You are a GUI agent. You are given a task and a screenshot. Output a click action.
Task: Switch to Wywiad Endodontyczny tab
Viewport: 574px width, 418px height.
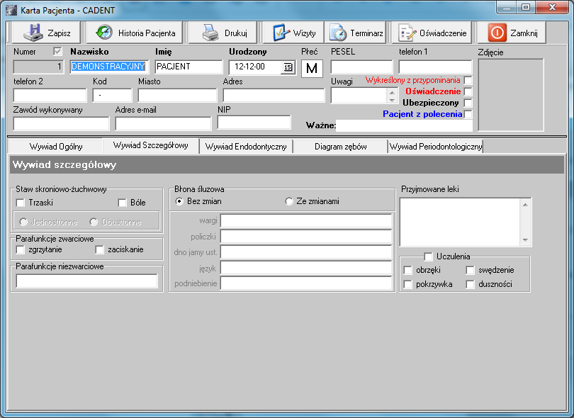pos(245,146)
